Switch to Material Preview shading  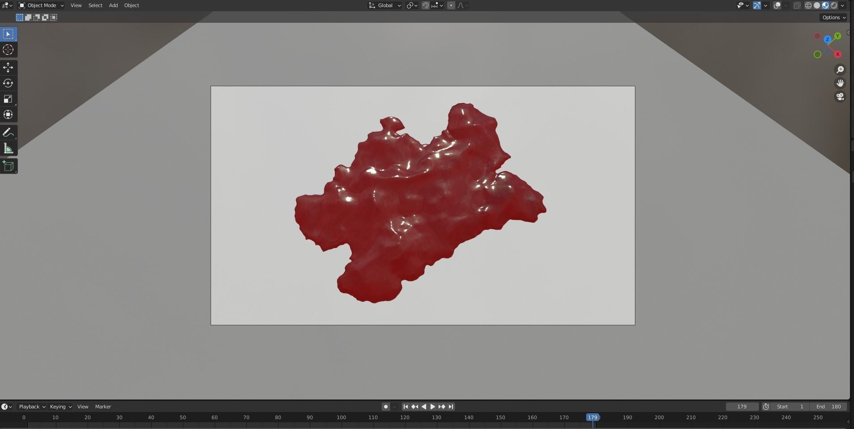(825, 5)
